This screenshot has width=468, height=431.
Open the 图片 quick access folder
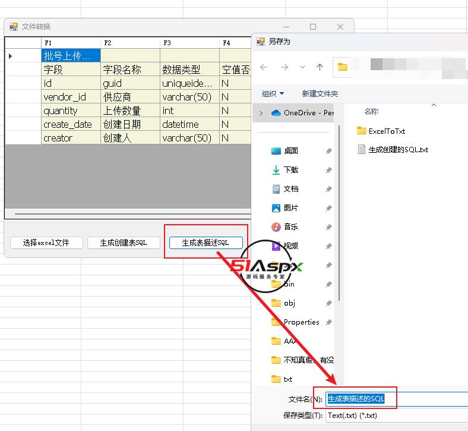tap(290, 208)
